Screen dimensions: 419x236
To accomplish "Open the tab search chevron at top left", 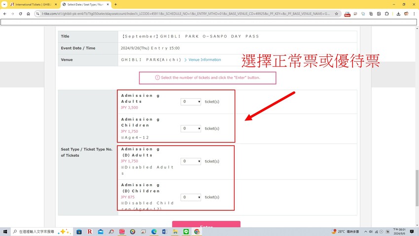I will 4,4.
